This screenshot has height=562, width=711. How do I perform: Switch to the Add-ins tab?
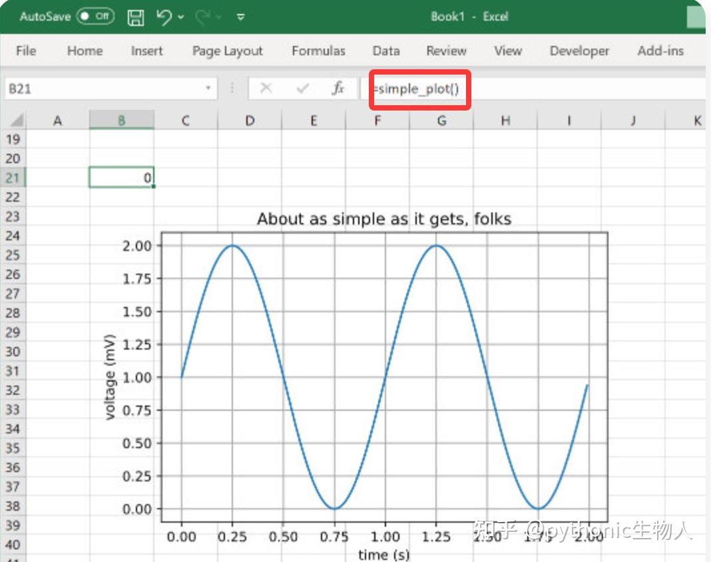(x=660, y=51)
